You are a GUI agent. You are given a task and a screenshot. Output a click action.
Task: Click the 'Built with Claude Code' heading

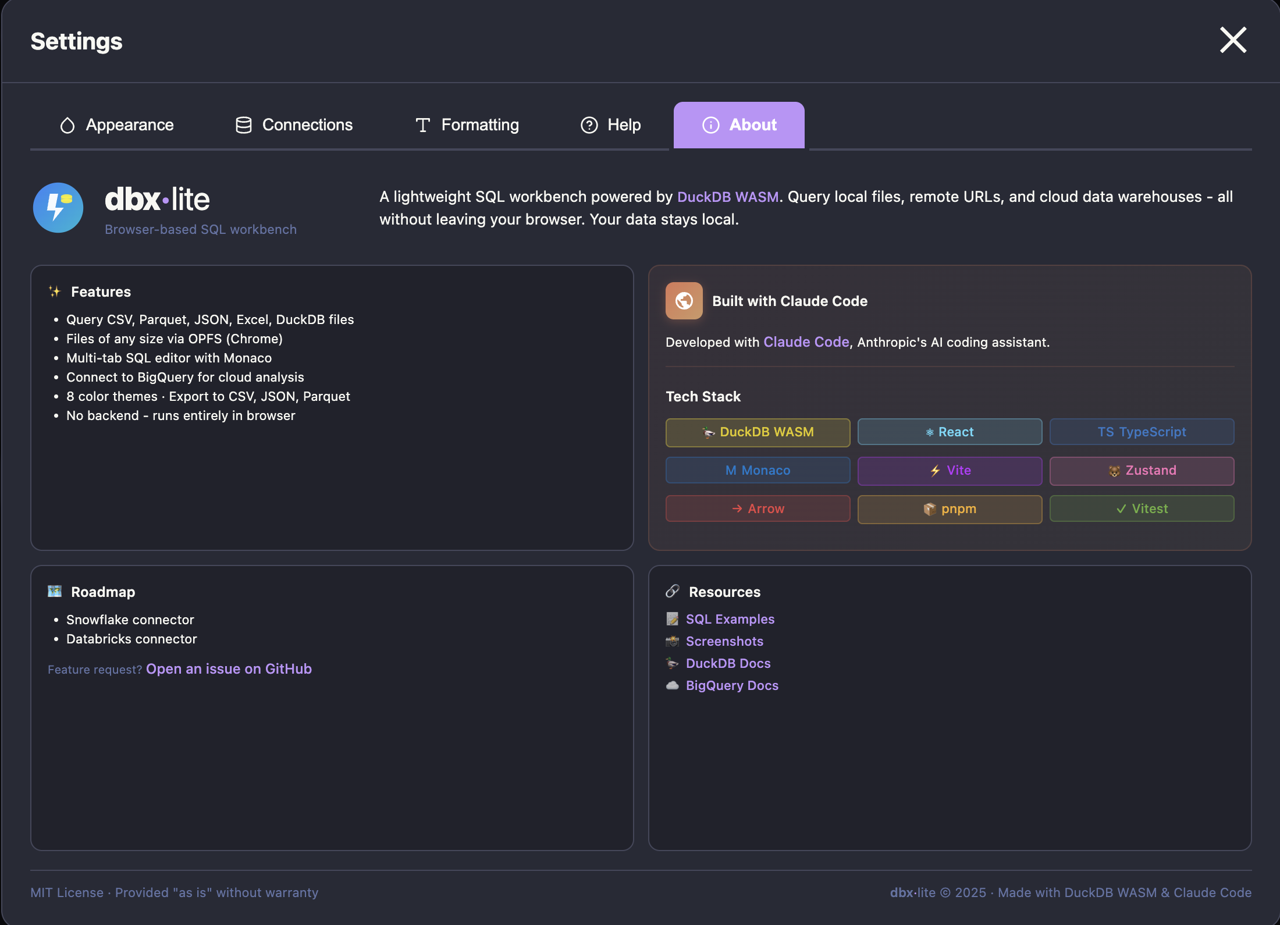pos(790,301)
